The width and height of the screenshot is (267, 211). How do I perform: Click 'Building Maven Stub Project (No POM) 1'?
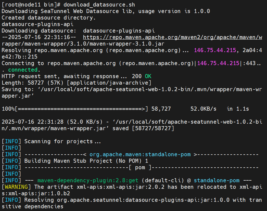(86, 161)
